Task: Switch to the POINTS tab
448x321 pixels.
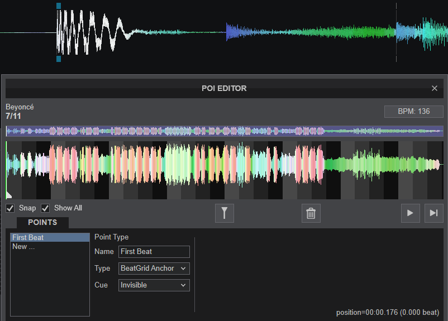Action: [x=42, y=223]
